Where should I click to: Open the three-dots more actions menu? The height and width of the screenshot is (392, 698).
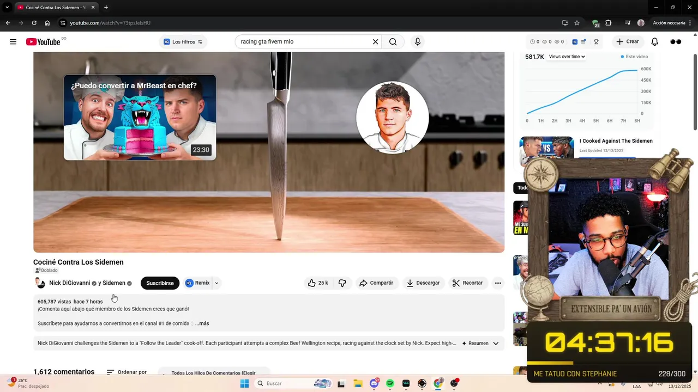pos(498,283)
